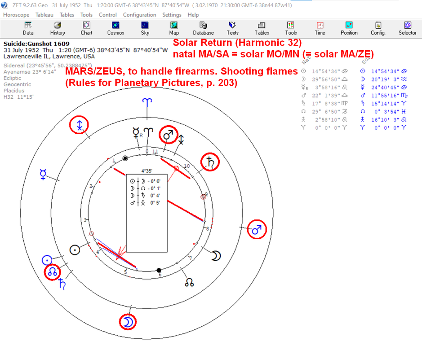Open the Sky view icon
422x359 pixels.
(x=145, y=28)
